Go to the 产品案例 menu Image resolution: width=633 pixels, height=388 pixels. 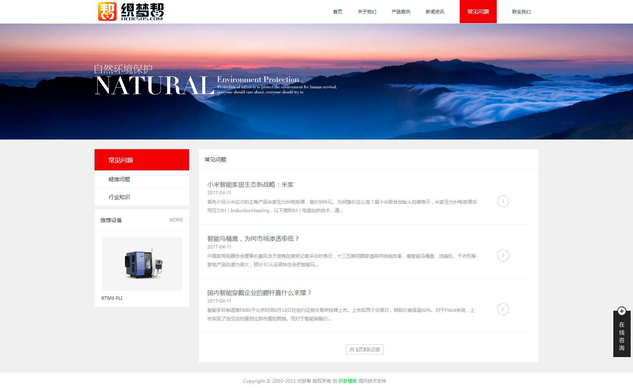(401, 12)
